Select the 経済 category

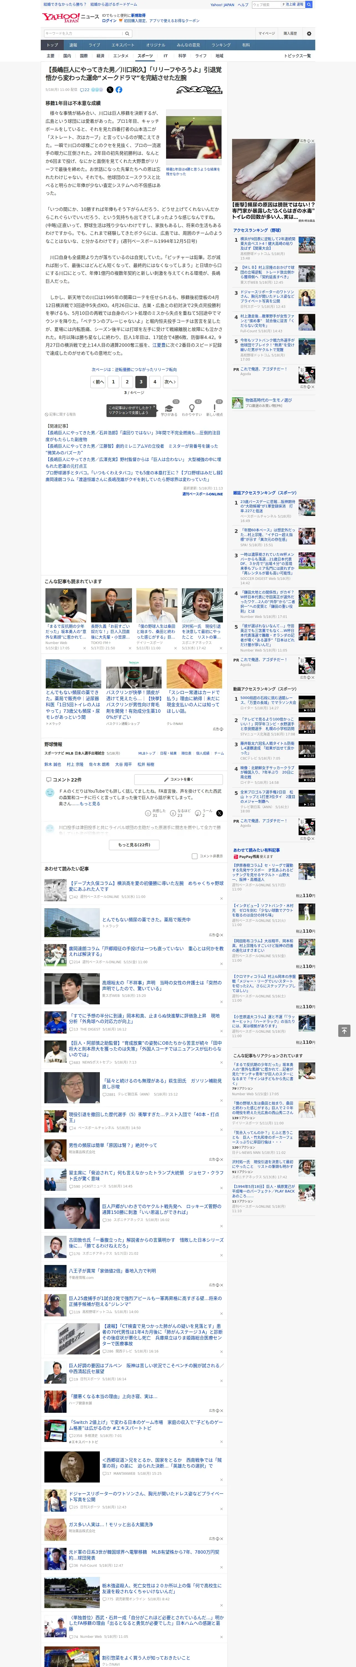(100, 56)
